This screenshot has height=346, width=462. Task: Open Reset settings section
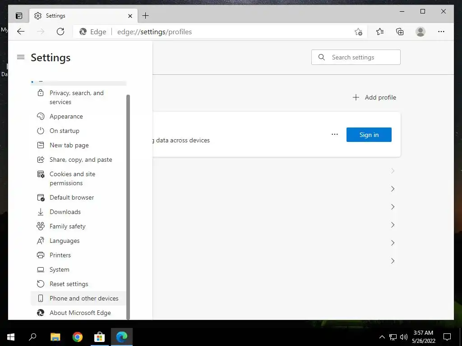click(x=79, y=284)
